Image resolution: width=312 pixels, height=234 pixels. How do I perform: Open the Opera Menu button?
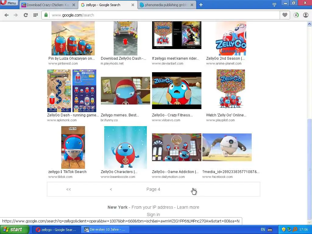tap(9, 3)
